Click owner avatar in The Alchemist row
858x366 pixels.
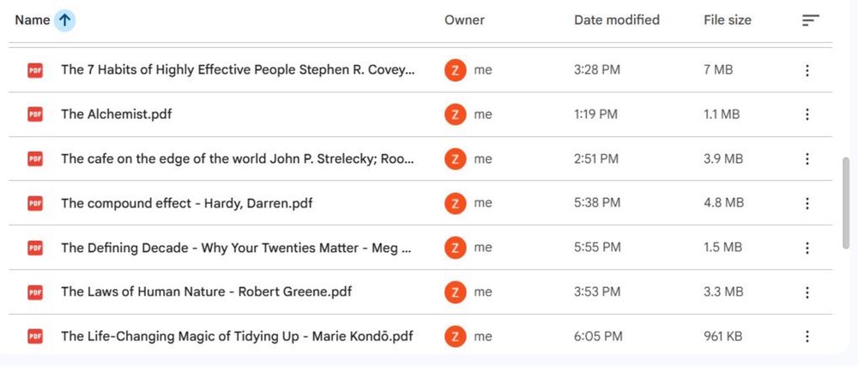[x=455, y=115]
